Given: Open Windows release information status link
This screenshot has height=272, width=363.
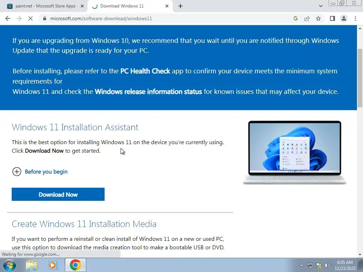Looking at the screenshot, I should pyautogui.click(x=148, y=92).
